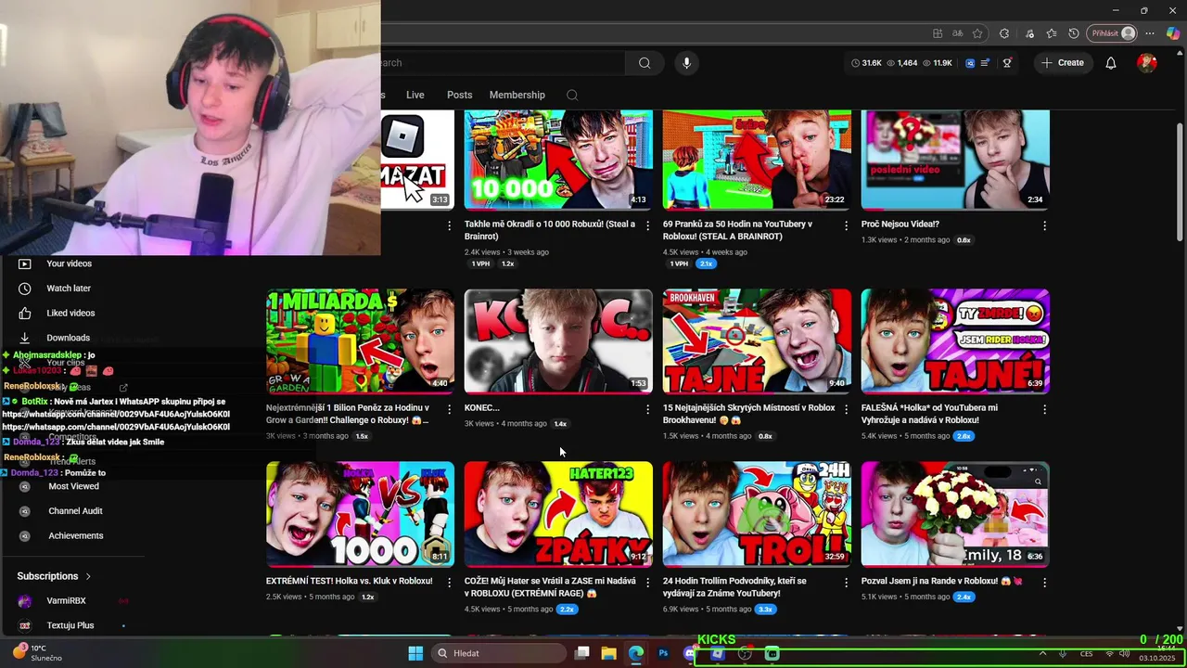Open the Textuju Plus subscription channel

[70, 625]
